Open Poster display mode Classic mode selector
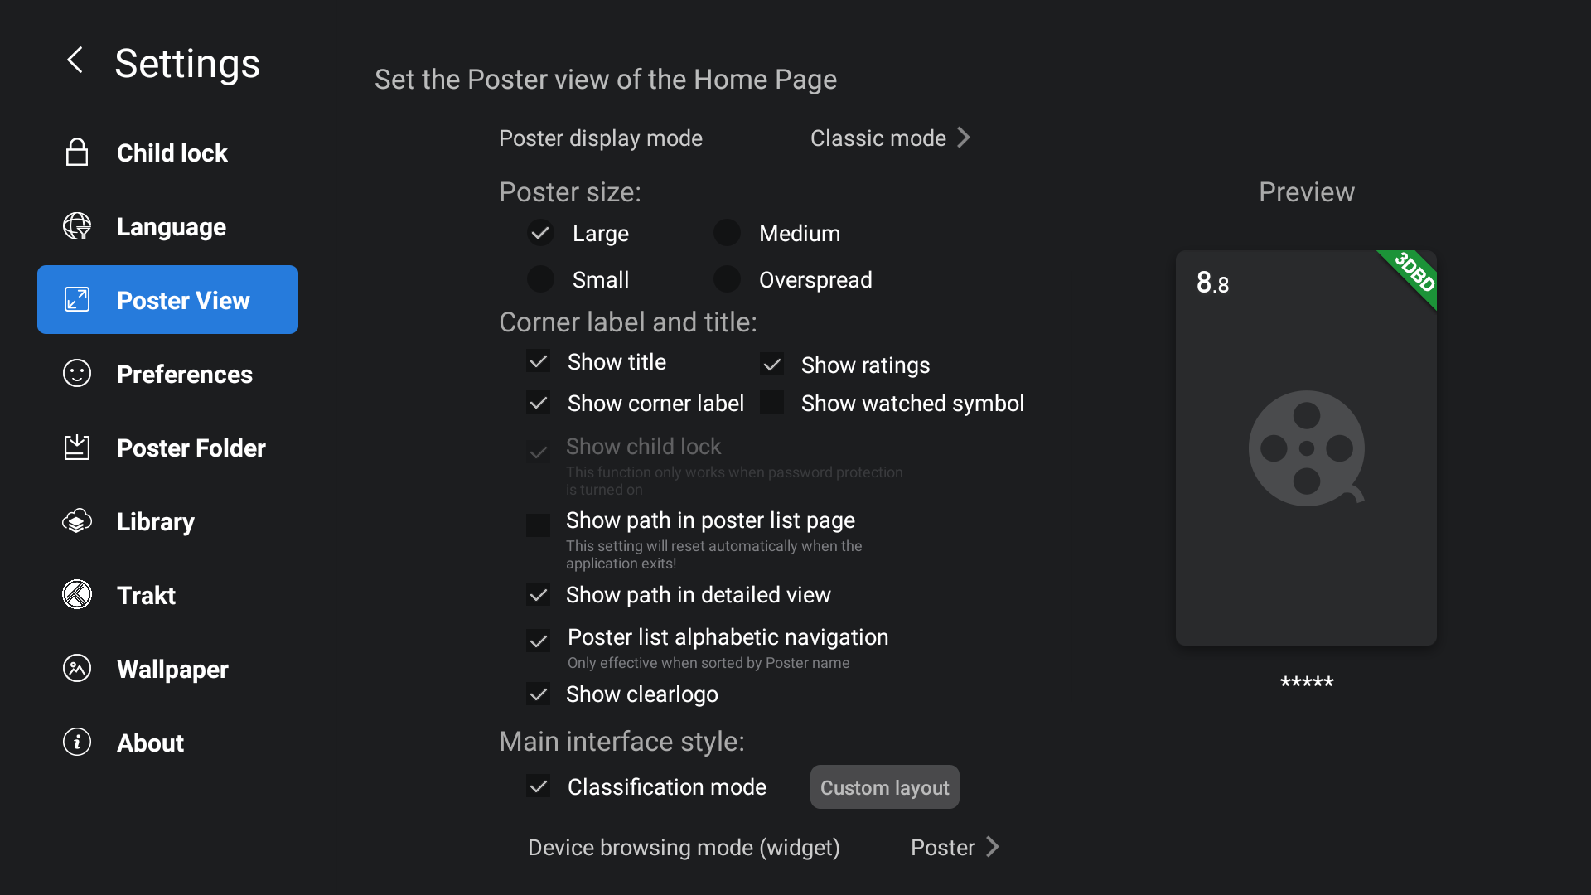1591x895 pixels. pos(890,138)
